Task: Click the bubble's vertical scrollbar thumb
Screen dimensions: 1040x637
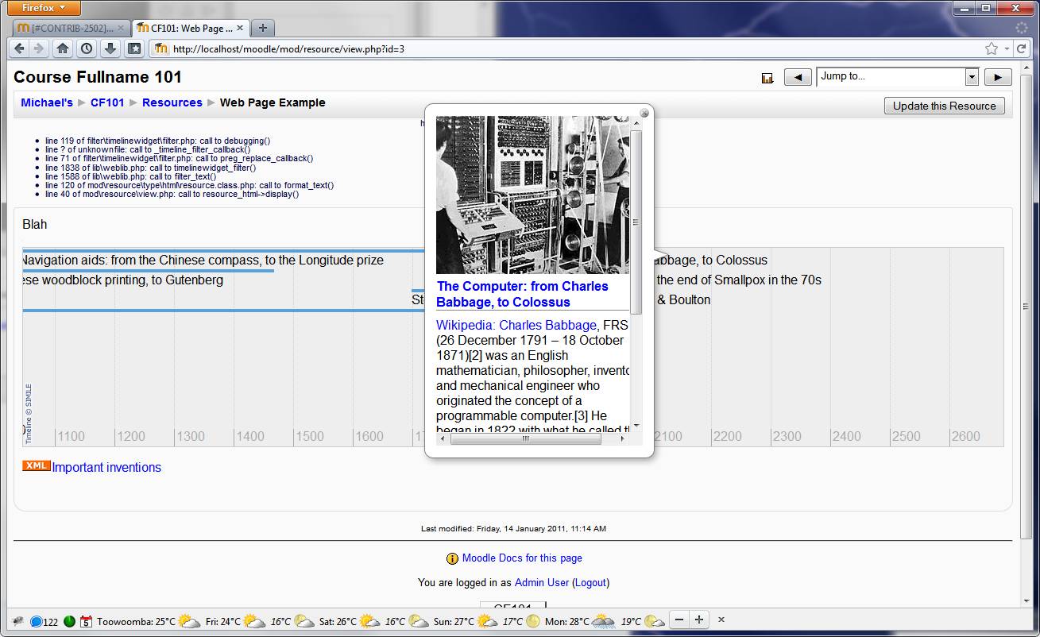Action: pyautogui.click(x=636, y=222)
